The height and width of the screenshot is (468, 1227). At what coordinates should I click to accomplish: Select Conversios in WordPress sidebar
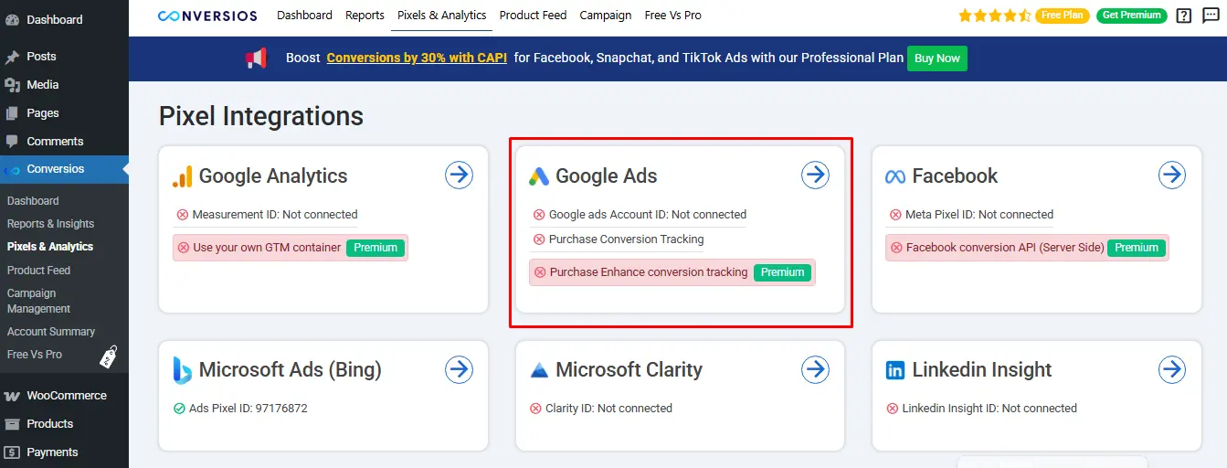[x=64, y=169]
